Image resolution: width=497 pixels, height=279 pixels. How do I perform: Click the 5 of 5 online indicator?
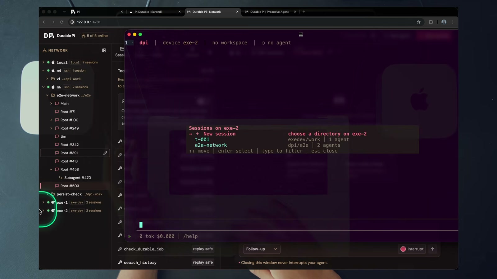click(x=95, y=36)
